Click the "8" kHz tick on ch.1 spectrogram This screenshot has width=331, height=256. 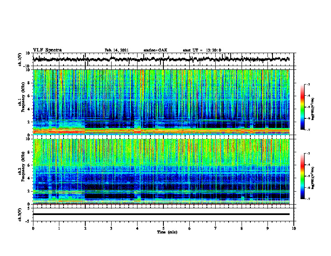tap(29, 83)
